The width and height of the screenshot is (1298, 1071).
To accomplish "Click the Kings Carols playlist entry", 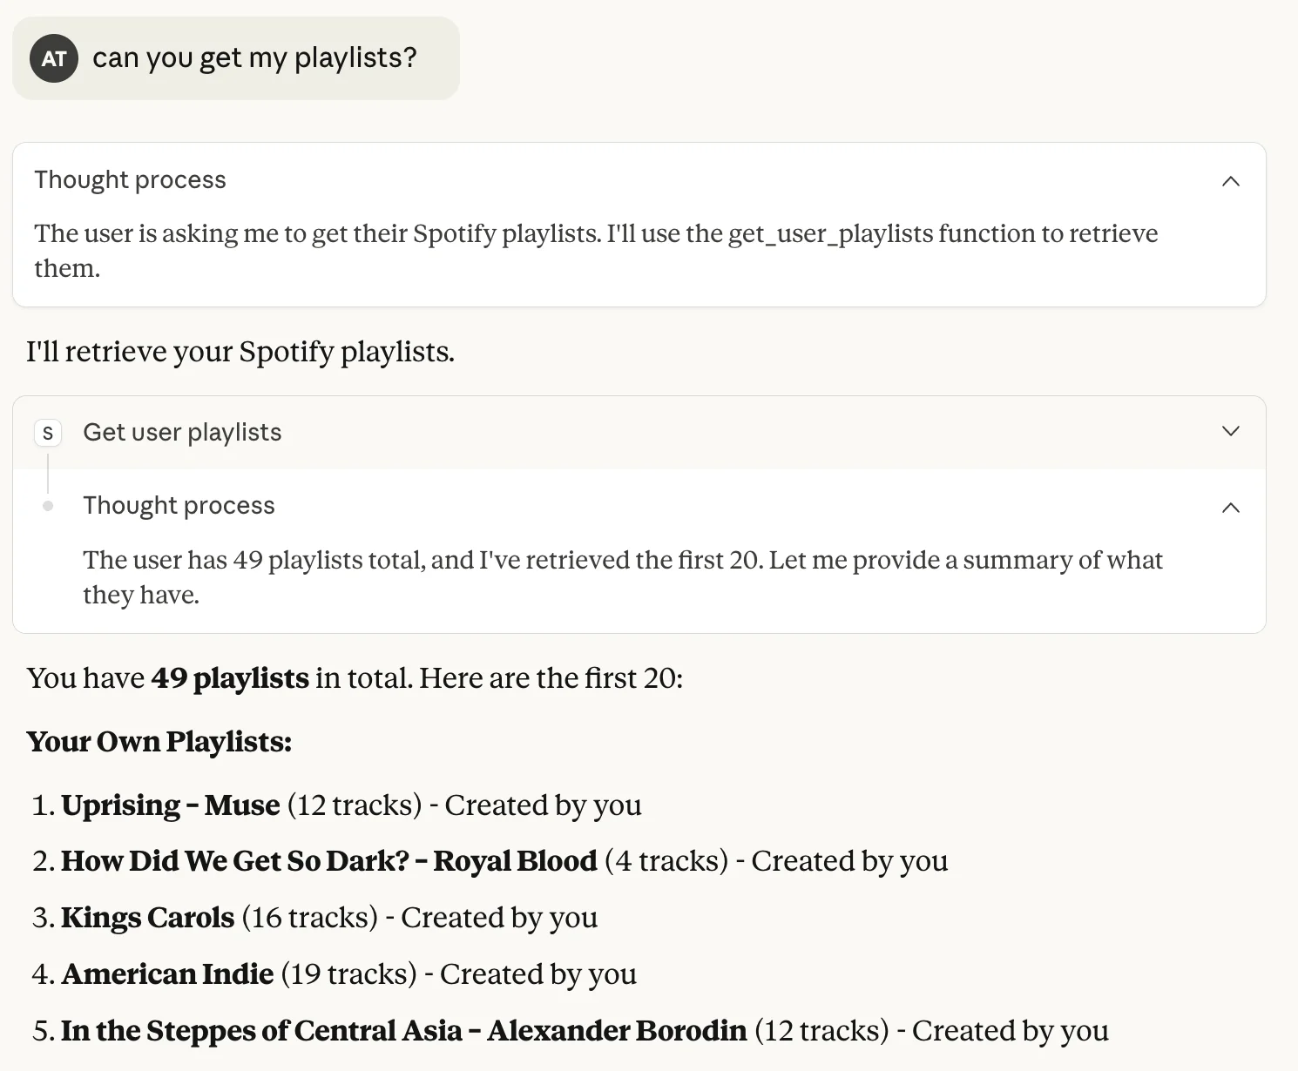I will (x=148, y=918).
